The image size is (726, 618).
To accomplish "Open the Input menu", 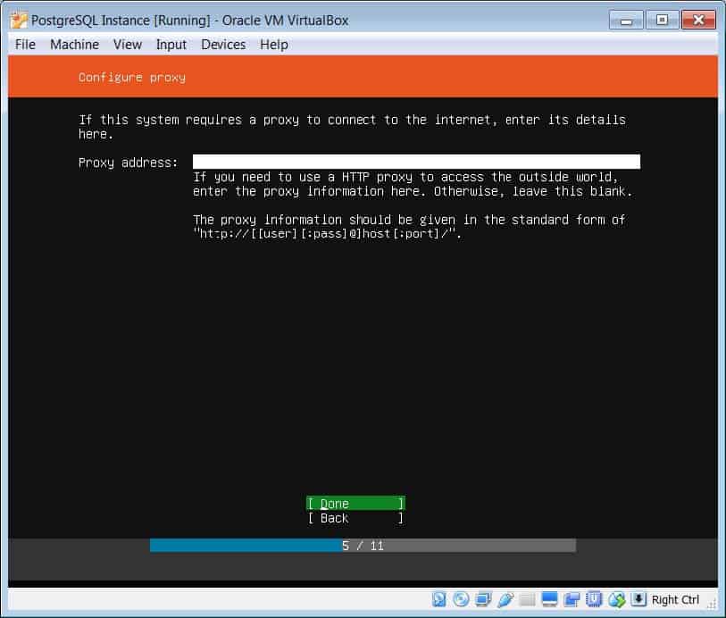I will [171, 45].
